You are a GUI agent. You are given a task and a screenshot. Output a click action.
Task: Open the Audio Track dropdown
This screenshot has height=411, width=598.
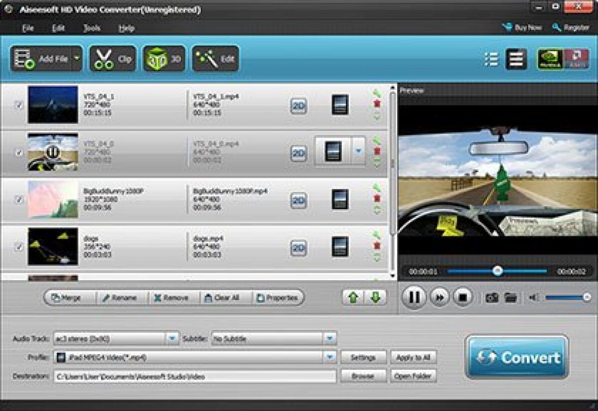(172, 337)
